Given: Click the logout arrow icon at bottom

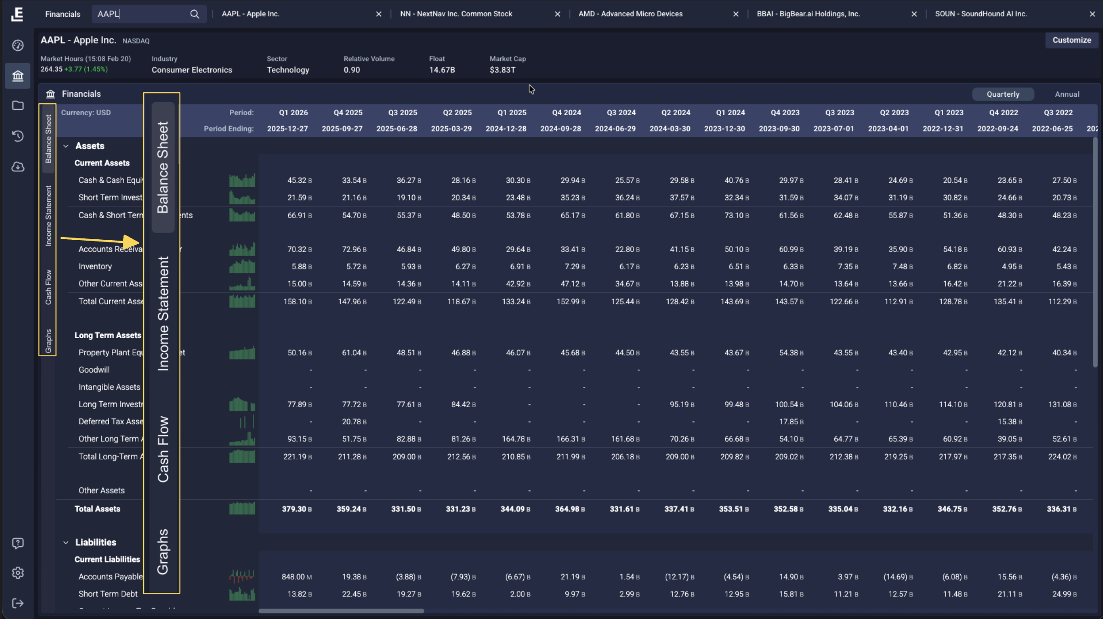Looking at the screenshot, I should (x=18, y=604).
